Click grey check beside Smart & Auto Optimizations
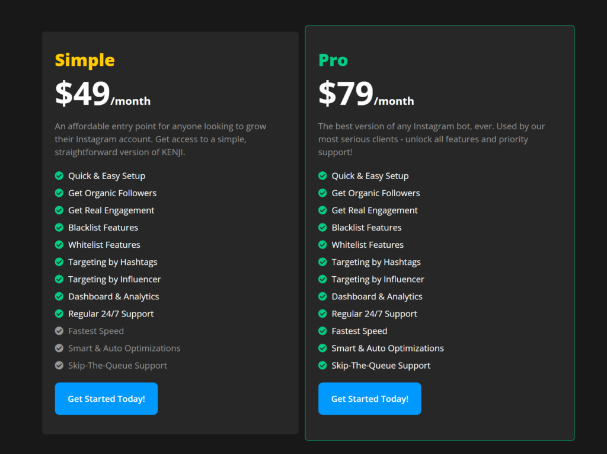 [x=59, y=348]
